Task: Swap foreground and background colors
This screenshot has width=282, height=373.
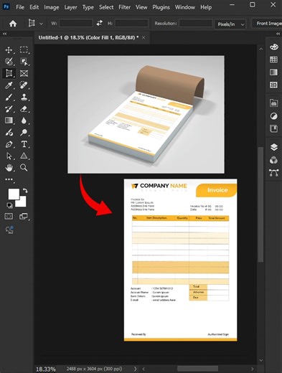Action: [x=25, y=191]
